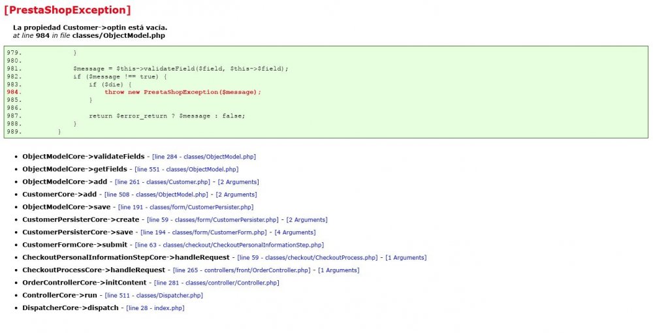
Task: Click line 28 index.php link
Action: pos(155,308)
